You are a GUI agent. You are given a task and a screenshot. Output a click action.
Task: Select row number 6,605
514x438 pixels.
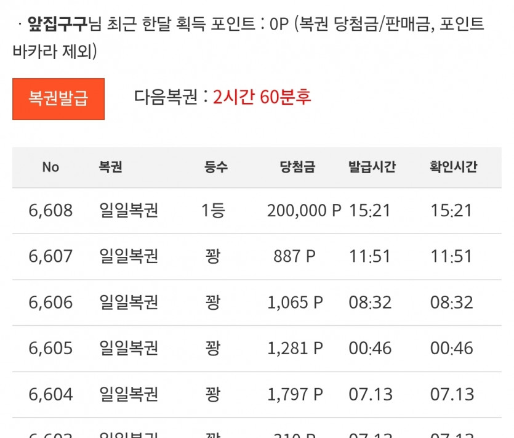pos(50,349)
